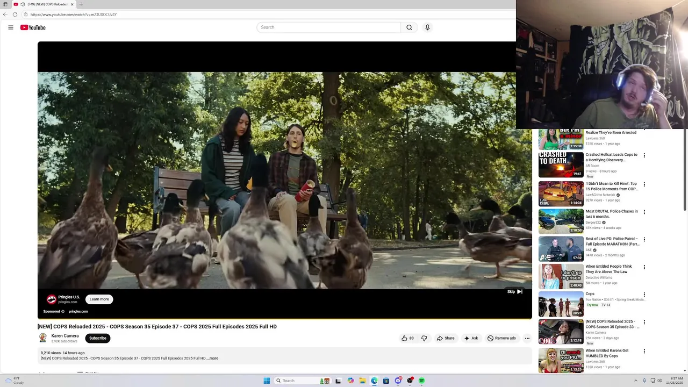Share the video
Viewport: 688px width, 387px height.
coord(446,338)
